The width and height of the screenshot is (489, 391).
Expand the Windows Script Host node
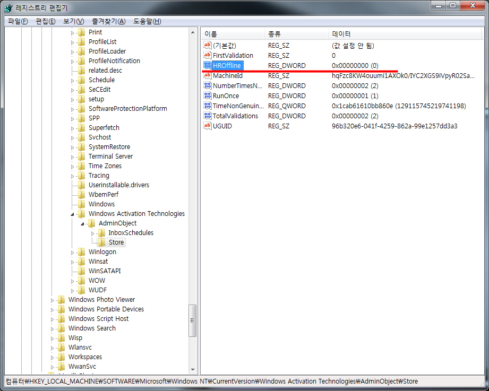(53, 319)
